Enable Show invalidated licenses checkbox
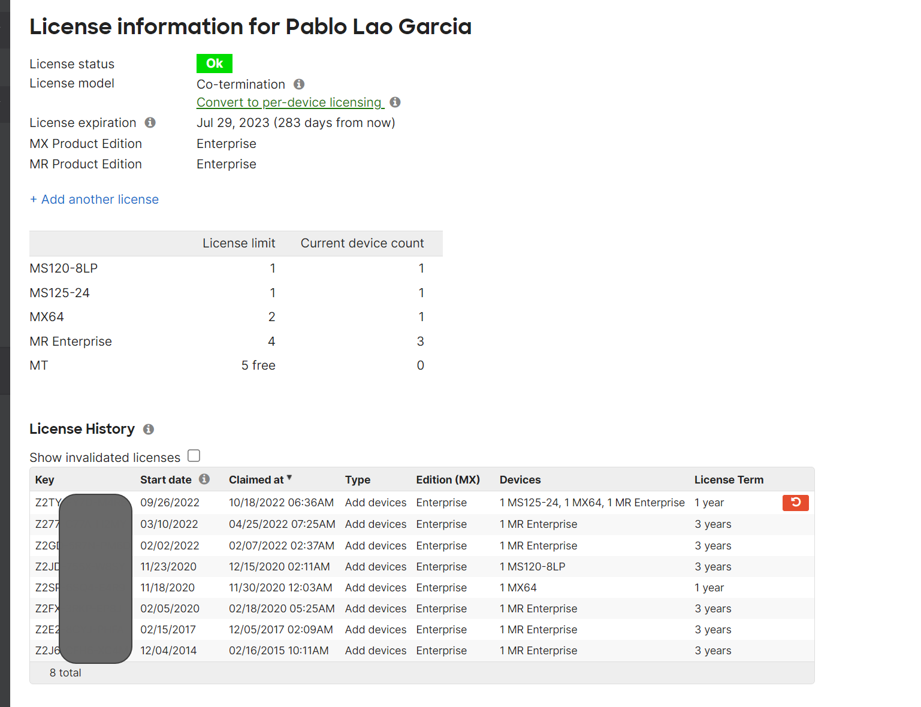This screenshot has width=921, height=707. (x=194, y=456)
